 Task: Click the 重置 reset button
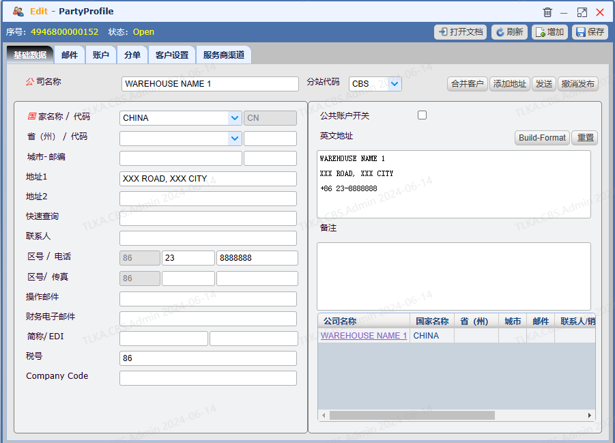(x=585, y=138)
